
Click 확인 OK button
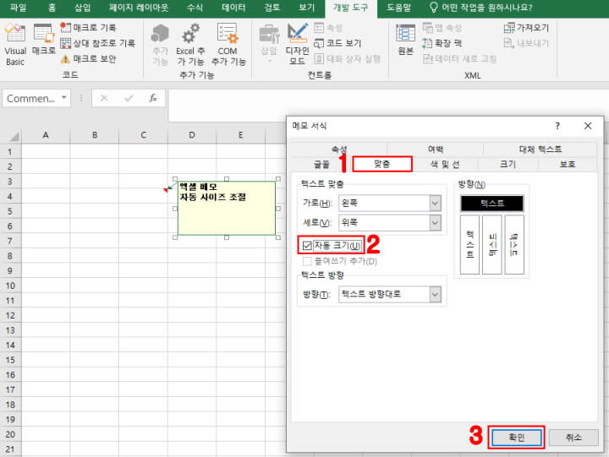[x=517, y=438]
